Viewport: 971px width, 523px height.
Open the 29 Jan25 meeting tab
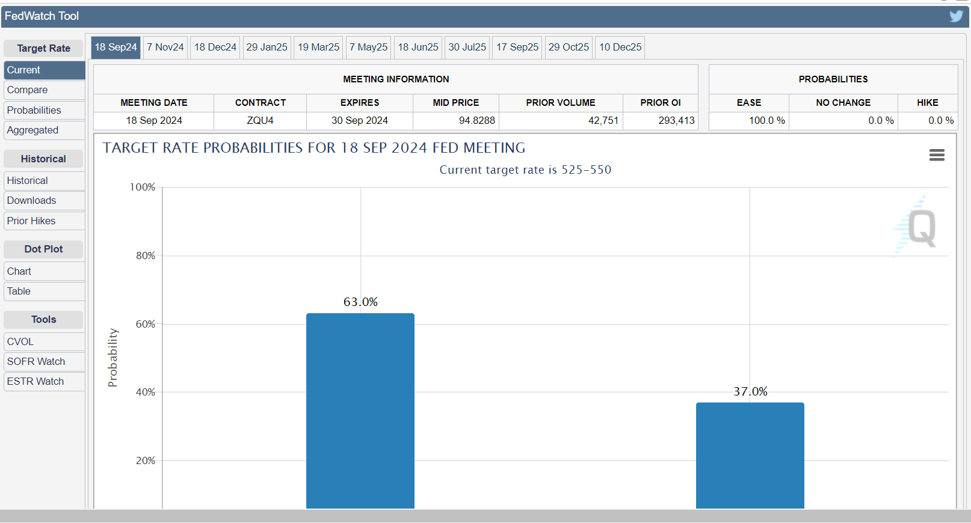(267, 47)
